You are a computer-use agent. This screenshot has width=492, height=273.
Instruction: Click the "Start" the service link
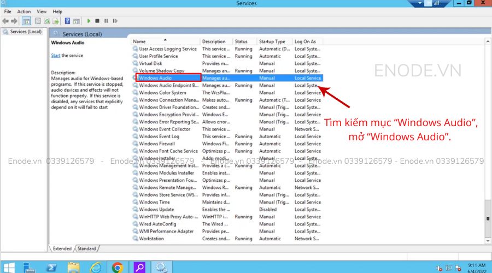(55, 56)
